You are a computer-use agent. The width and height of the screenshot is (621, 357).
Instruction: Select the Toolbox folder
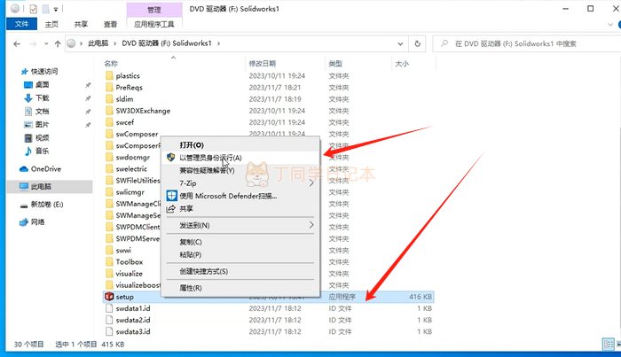pos(130,261)
